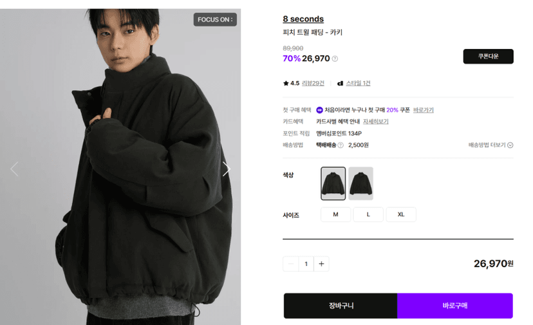Viewport: 533px width, 325px height.
Task: Choose the second jacket color swatch
Action: click(x=360, y=183)
